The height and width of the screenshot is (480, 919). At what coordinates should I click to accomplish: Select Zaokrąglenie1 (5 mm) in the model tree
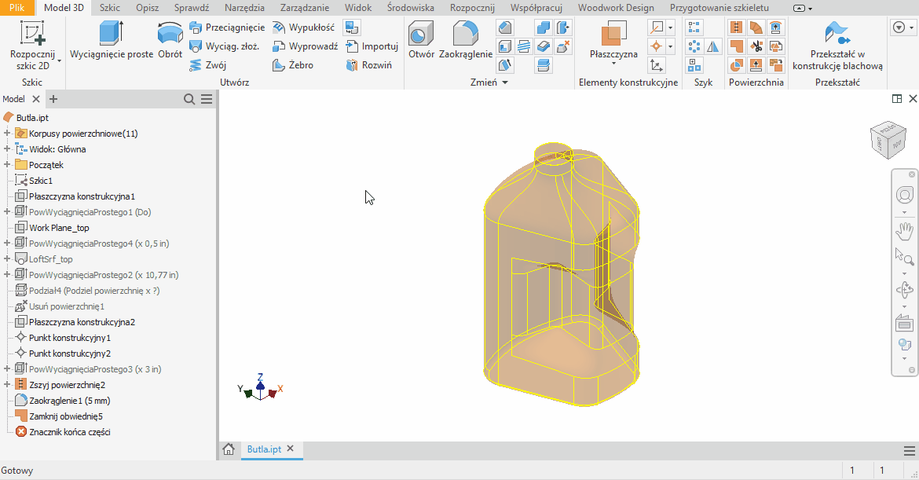69,401
